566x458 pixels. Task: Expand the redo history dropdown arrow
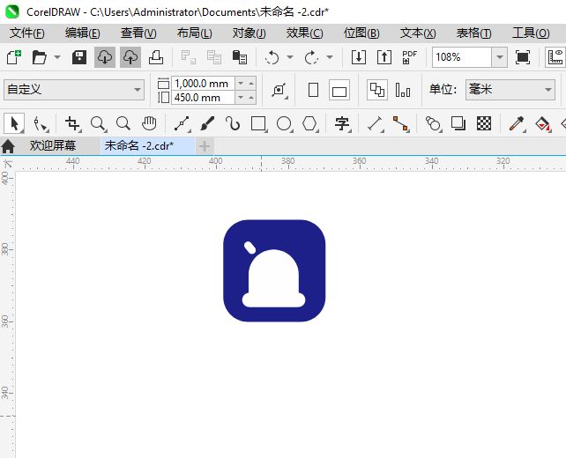(x=330, y=57)
